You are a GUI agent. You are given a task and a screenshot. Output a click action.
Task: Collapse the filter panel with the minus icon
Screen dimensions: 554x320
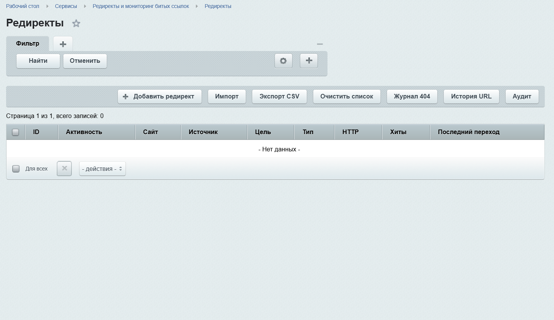pyautogui.click(x=320, y=44)
